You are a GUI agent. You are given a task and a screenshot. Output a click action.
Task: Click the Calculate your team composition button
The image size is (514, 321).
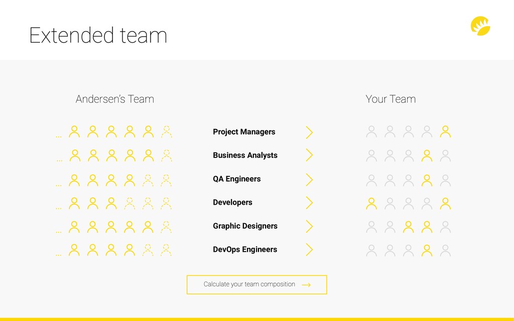[256, 285]
